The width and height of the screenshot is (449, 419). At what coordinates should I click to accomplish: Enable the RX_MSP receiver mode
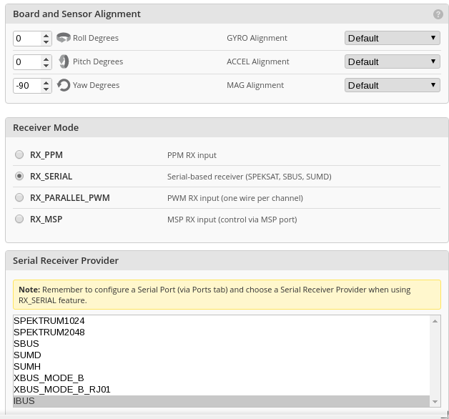click(x=19, y=219)
